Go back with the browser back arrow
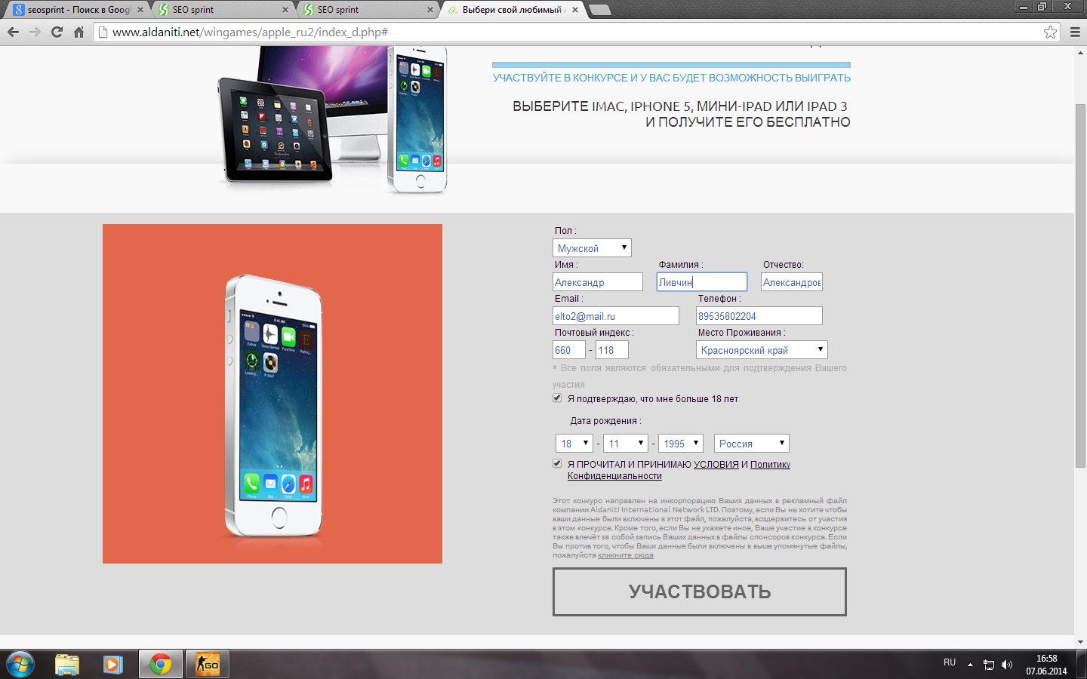The width and height of the screenshot is (1087, 679). [13, 32]
